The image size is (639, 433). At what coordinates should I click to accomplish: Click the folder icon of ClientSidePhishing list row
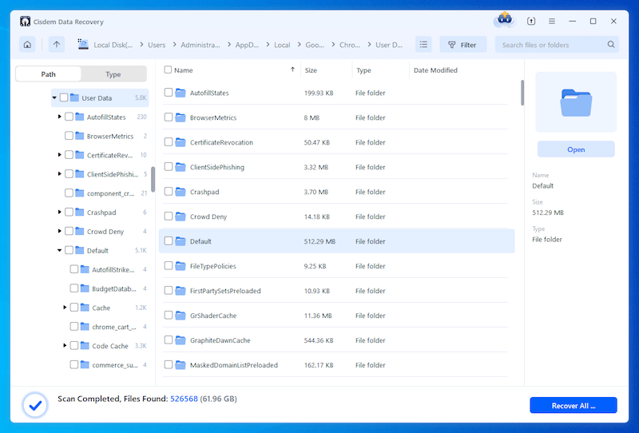tap(181, 167)
